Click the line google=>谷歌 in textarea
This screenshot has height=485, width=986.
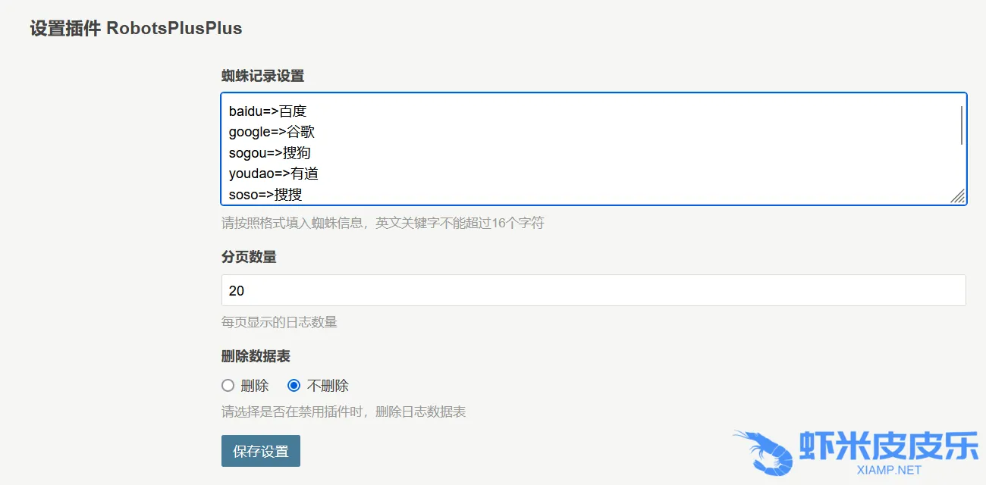(272, 132)
